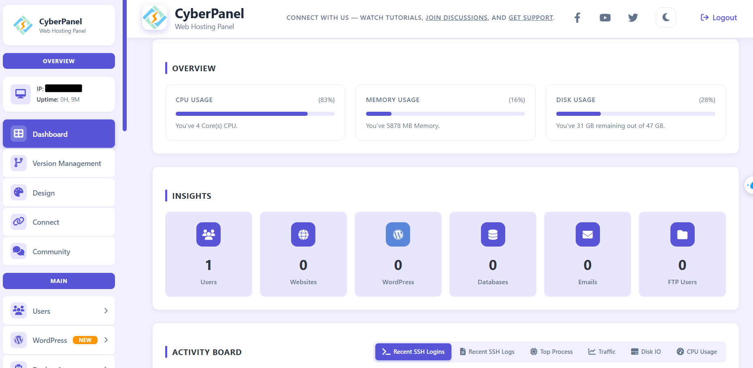Click the Websites globe icon
Viewport: 753px width, 368px height.
[303, 234]
